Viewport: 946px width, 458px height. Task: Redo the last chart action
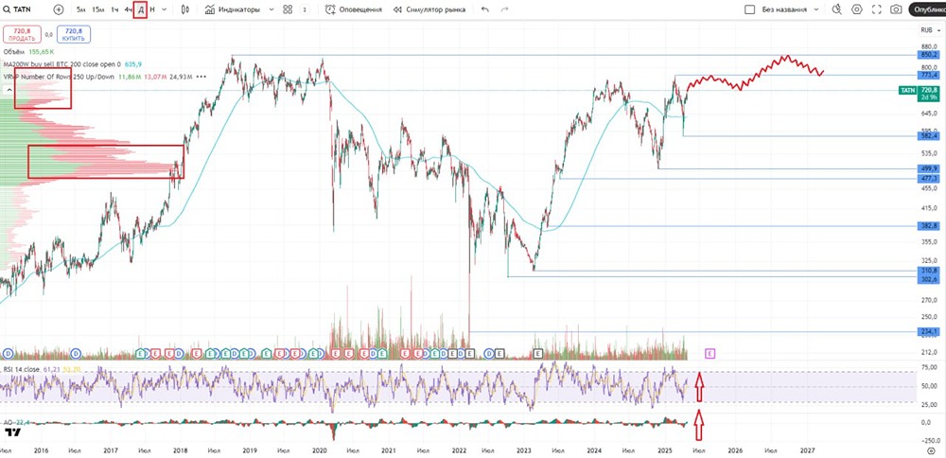(504, 9)
